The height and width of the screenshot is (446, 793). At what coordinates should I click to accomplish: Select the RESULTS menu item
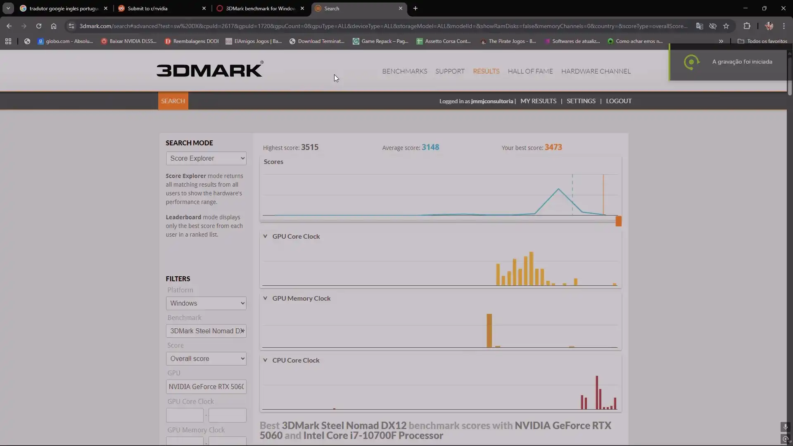486,71
